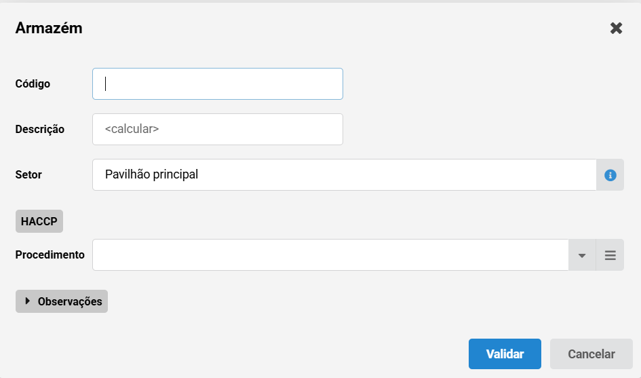Click the triangle arrow next to Observações
The image size is (641, 378).
(27, 301)
